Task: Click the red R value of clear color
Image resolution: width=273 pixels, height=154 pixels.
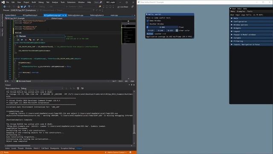Action: coord(151,30)
